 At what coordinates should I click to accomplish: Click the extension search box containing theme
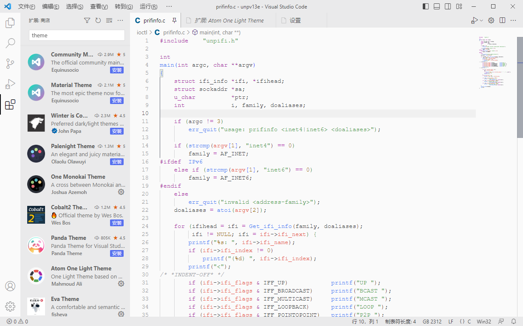(77, 35)
